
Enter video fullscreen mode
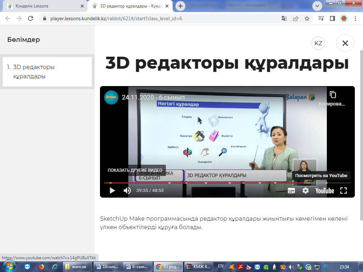click(x=344, y=191)
